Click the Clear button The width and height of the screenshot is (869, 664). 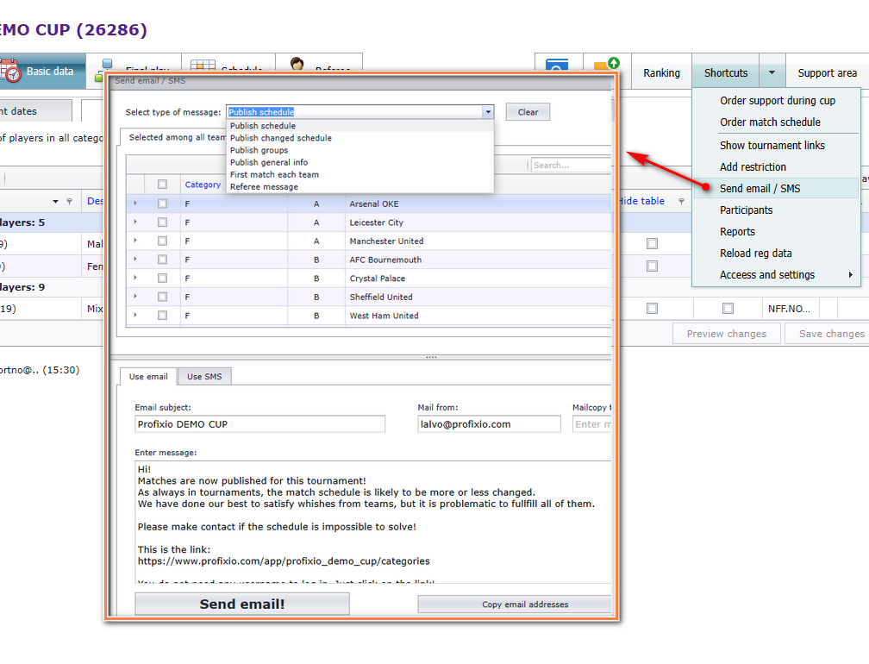[528, 112]
